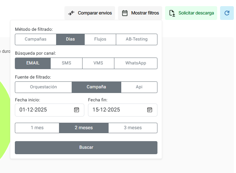The width and height of the screenshot is (236, 173).
Task: Select AB-Testing filtering method
Action: (x=137, y=39)
